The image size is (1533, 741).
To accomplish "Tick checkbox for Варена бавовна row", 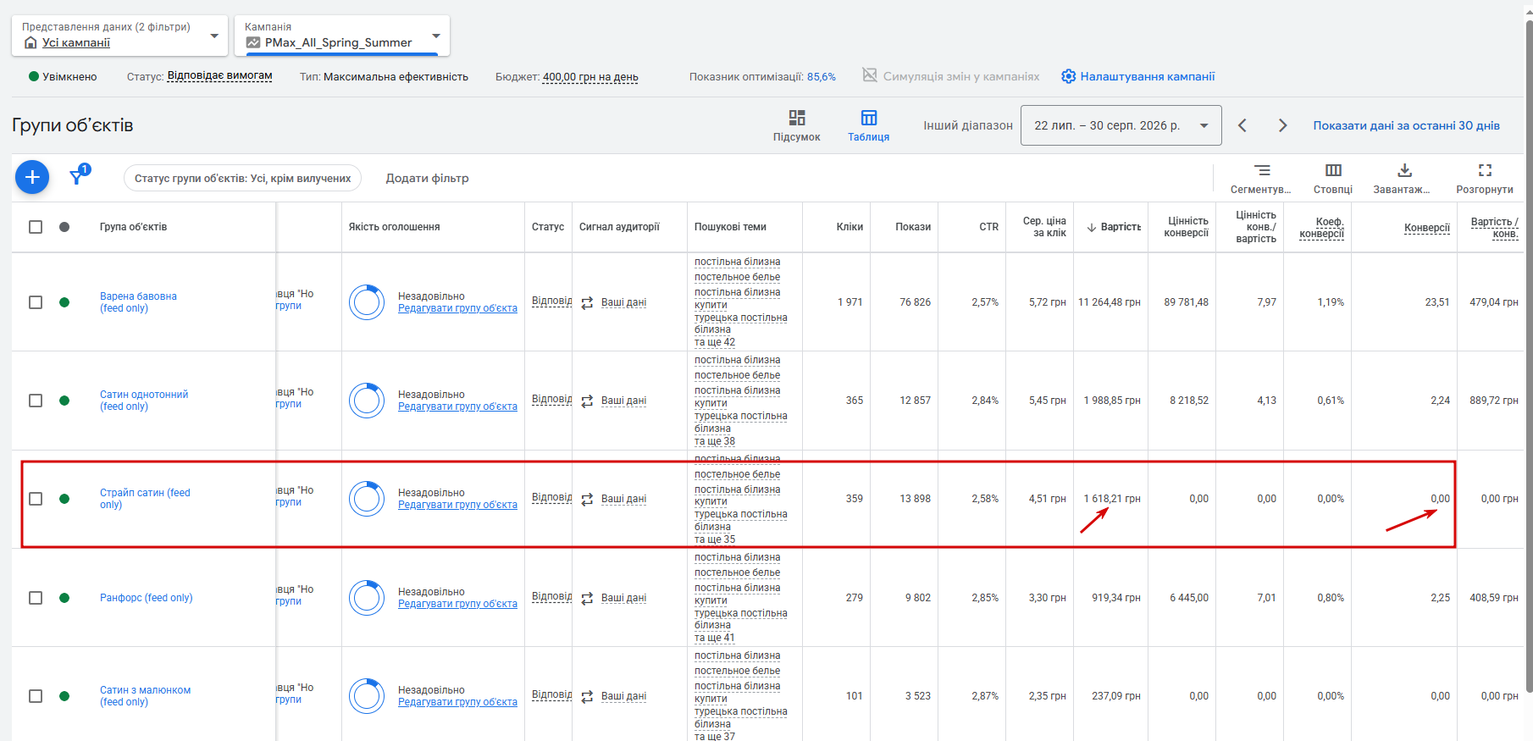I will pos(36,302).
